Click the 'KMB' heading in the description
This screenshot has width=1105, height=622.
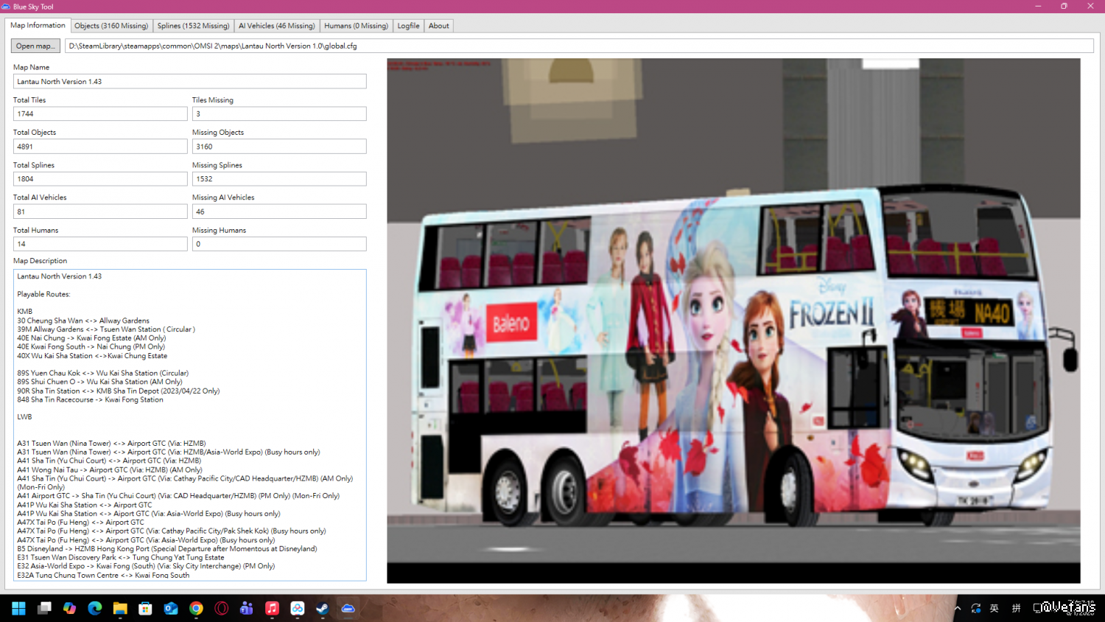click(x=25, y=312)
